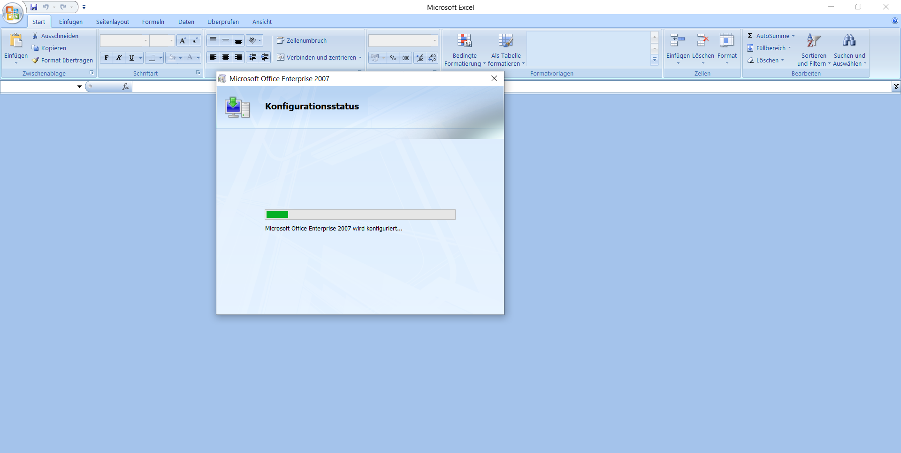Click Format übertragen brush
Screen dimensions: 901x453
[x=62, y=60]
